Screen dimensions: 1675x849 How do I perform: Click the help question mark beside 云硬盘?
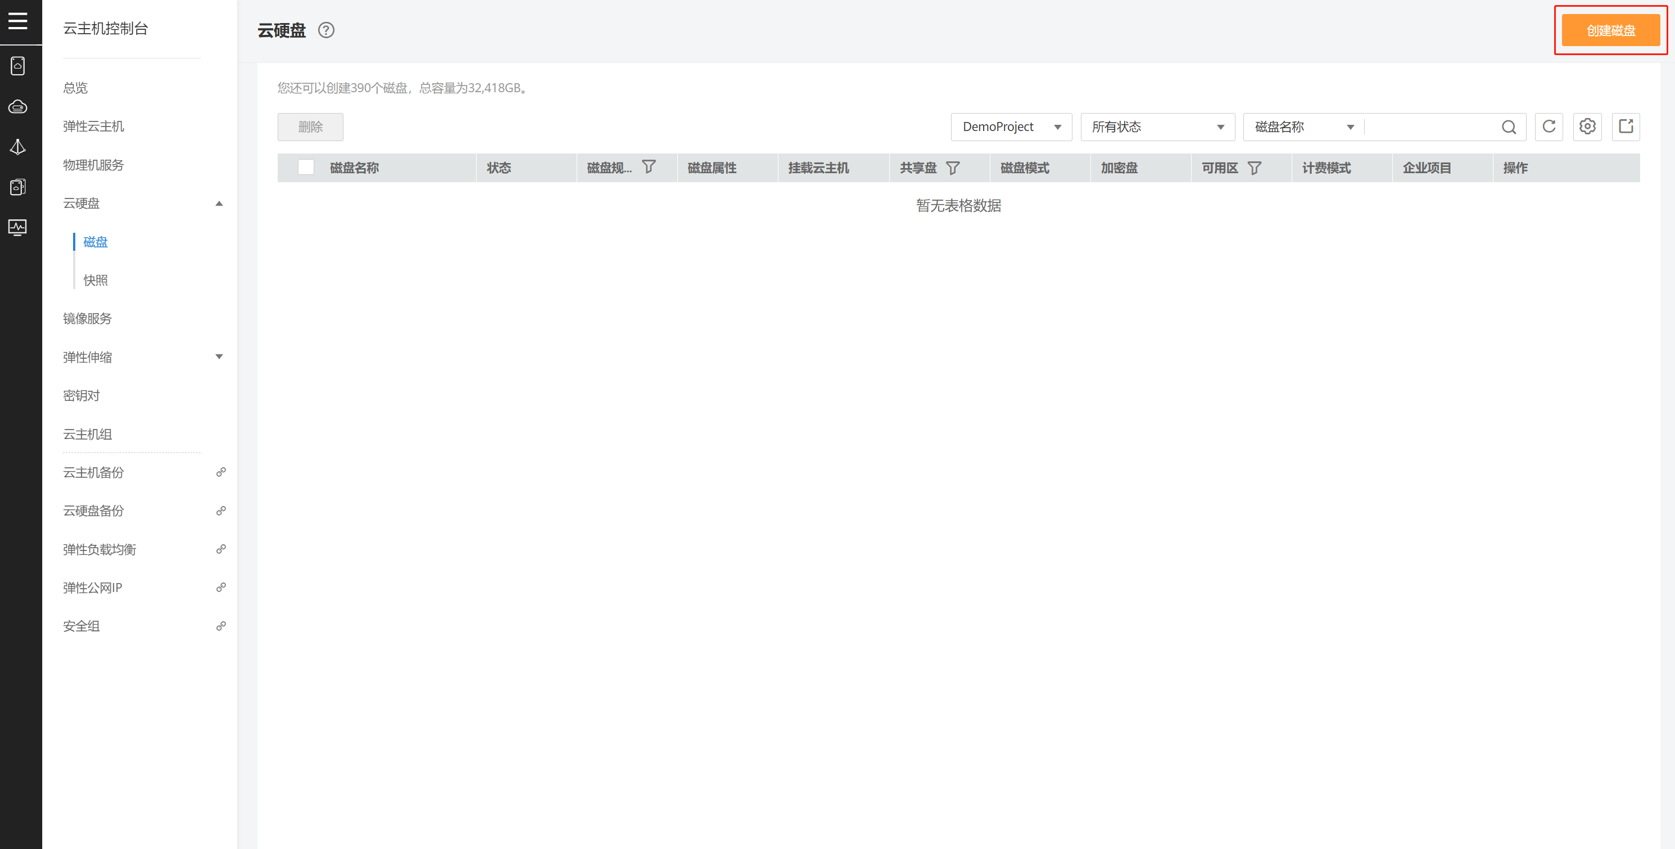[x=326, y=30]
